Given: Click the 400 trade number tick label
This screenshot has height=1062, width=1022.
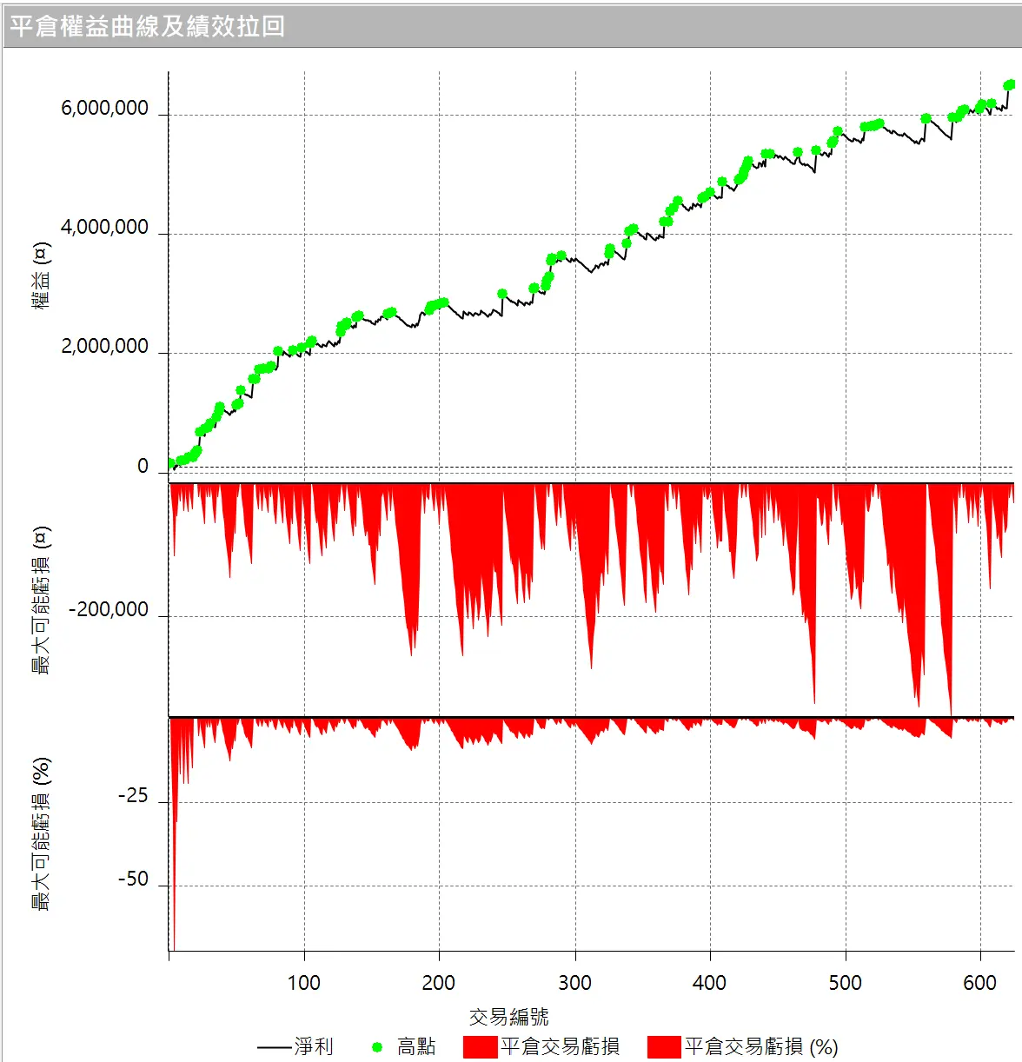Looking at the screenshot, I should (x=710, y=983).
